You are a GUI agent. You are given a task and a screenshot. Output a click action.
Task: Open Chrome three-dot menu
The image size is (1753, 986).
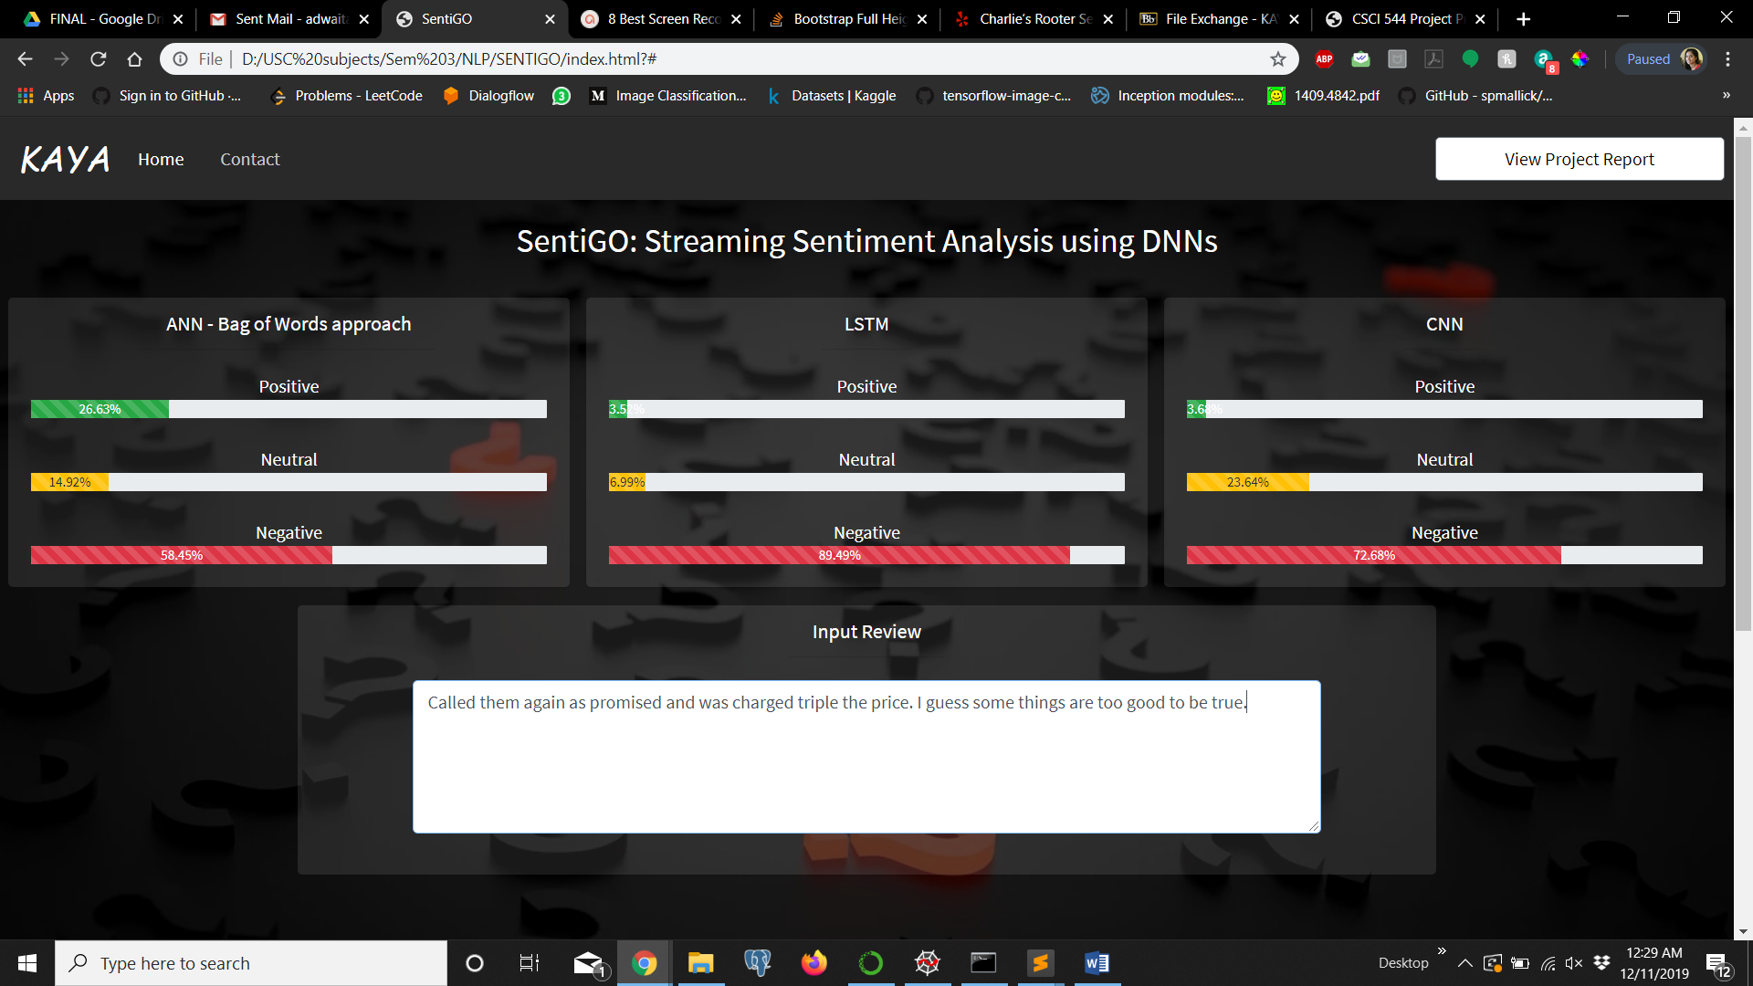tap(1727, 59)
